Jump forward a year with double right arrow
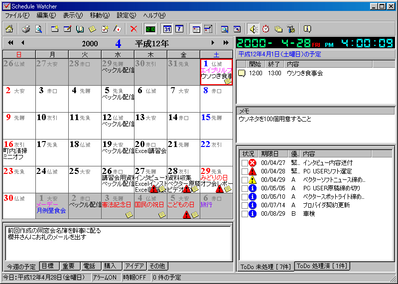This screenshot has height=284, width=398. click(226, 43)
